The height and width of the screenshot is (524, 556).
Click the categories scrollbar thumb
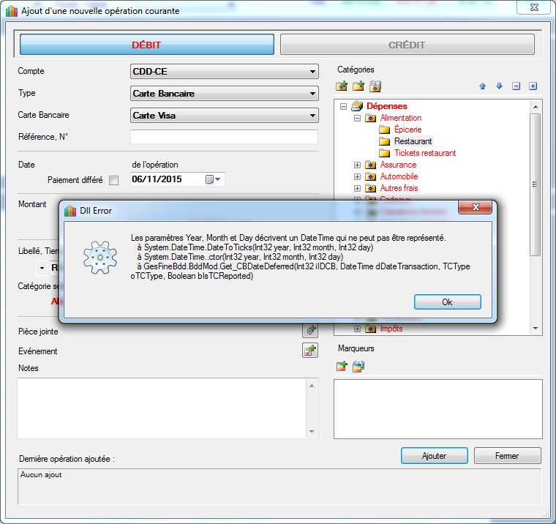[x=535, y=184]
